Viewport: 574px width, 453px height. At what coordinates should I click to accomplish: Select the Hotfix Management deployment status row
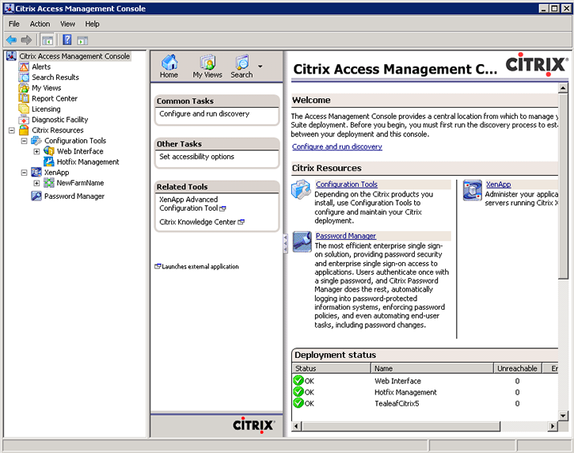pos(425,392)
